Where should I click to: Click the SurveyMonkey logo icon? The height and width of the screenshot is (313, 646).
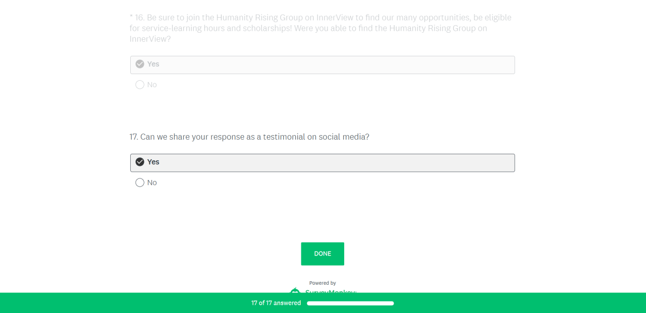point(295,290)
